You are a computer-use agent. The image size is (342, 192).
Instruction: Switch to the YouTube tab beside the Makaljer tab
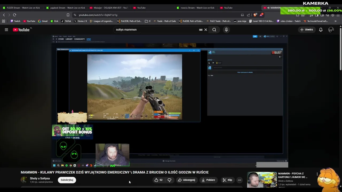click(x=152, y=8)
